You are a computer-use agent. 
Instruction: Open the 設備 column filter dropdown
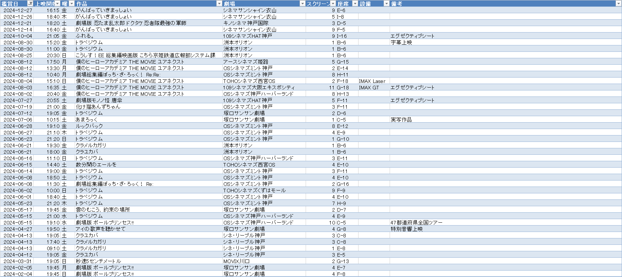(386, 4)
